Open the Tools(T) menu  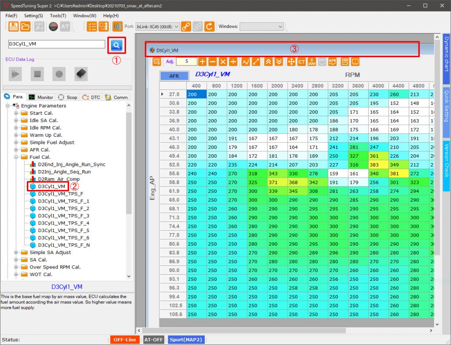(58, 16)
